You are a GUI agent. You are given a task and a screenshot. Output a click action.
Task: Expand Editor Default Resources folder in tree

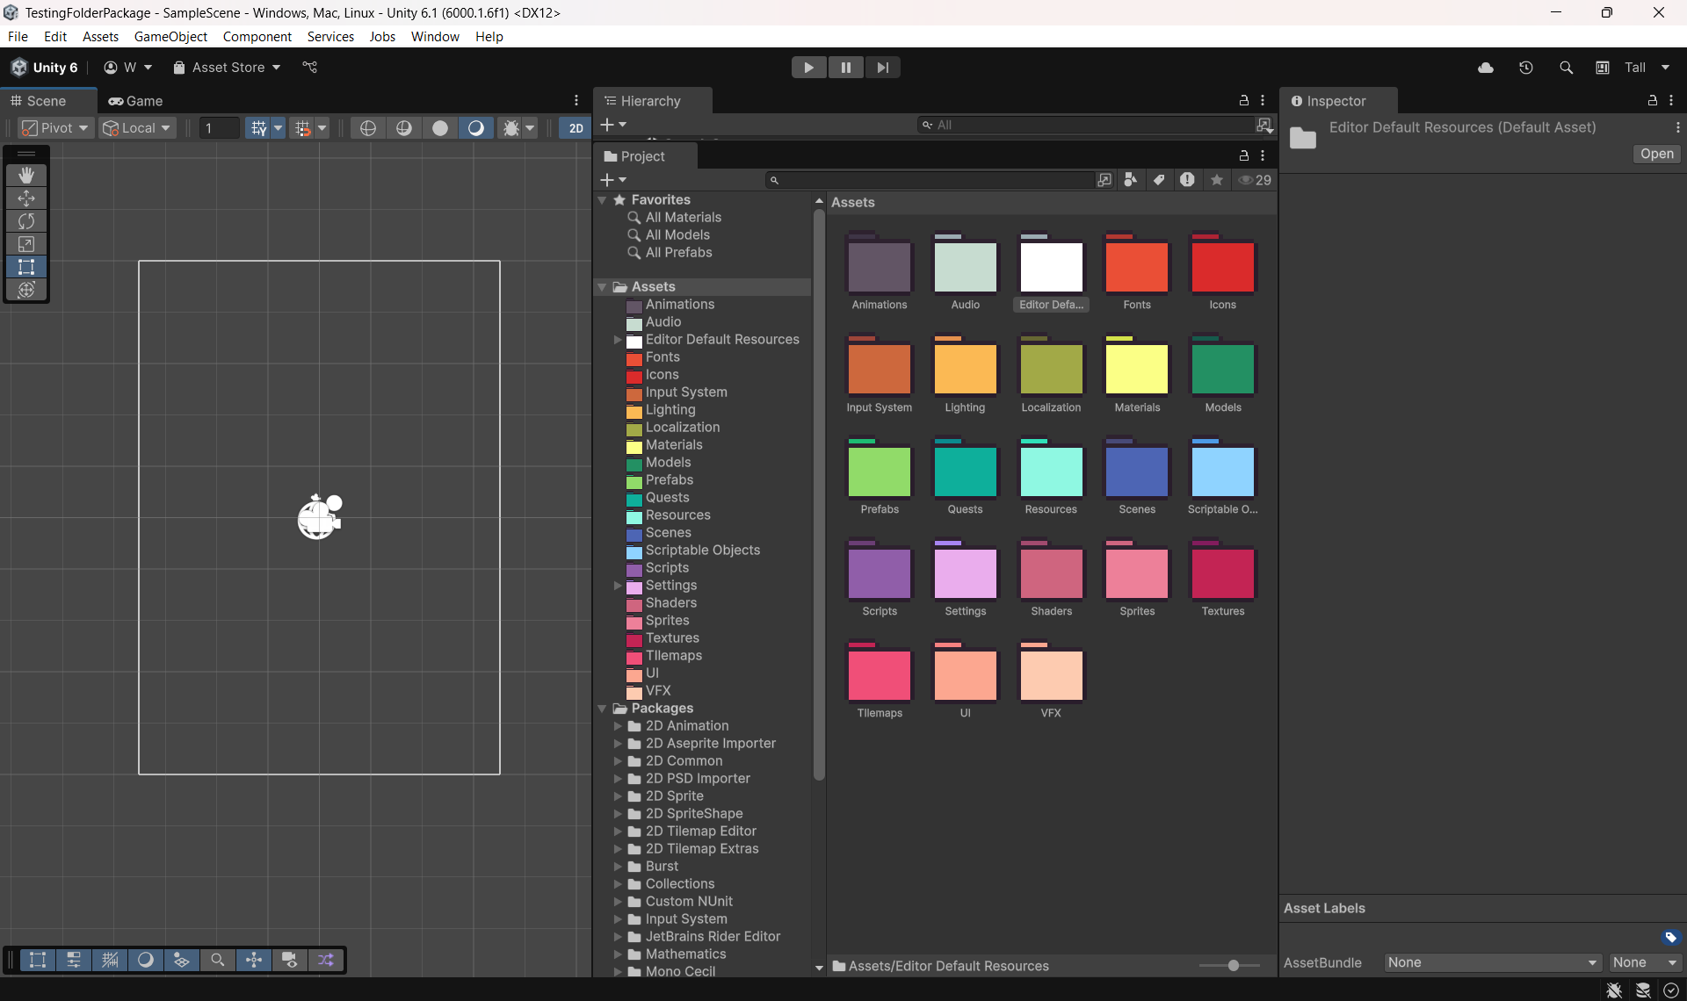618,340
